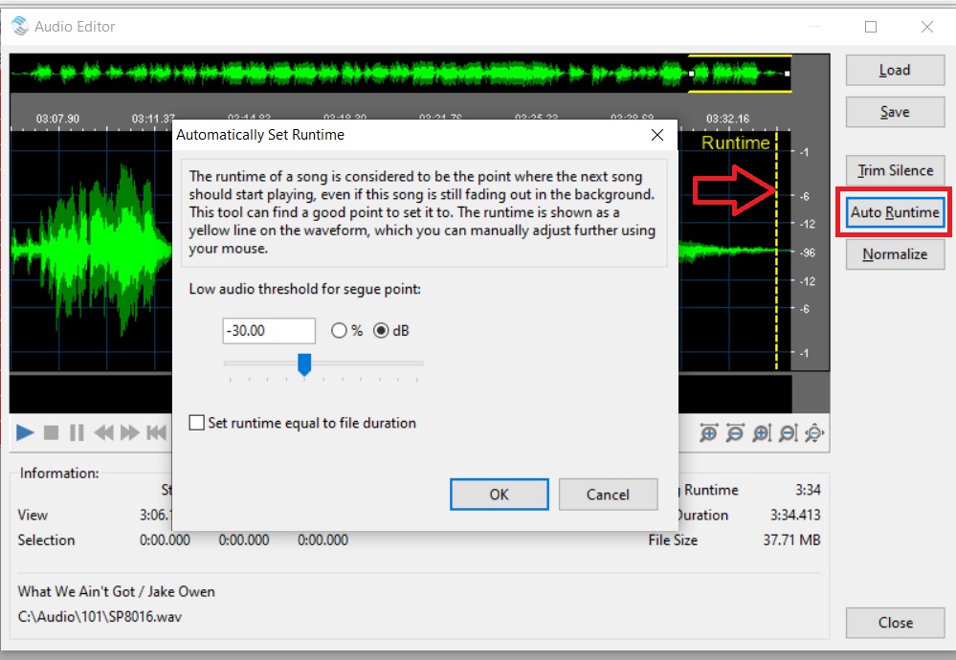Click the overview waveform strip at top

pyautogui.click(x=401, y=74)
